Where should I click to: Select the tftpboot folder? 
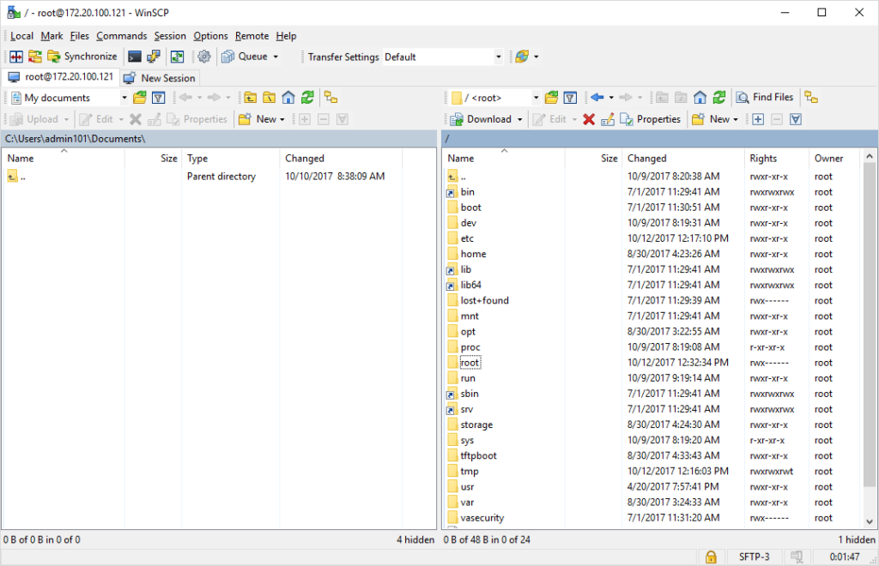[478, 455]
